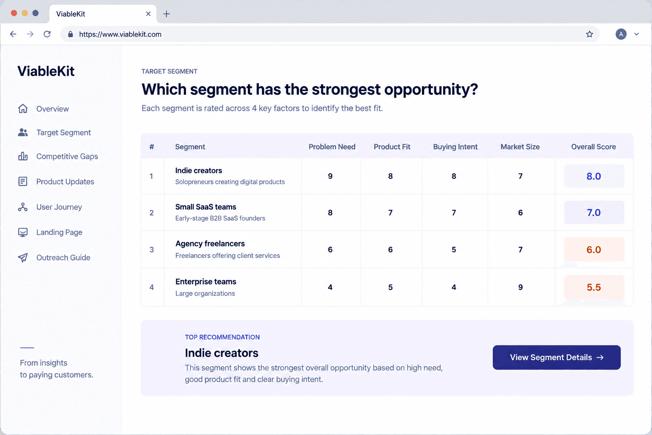This screenshot has width=652, height=435.
Task: Open a new browser tab with plus
Action: (166, 14)
